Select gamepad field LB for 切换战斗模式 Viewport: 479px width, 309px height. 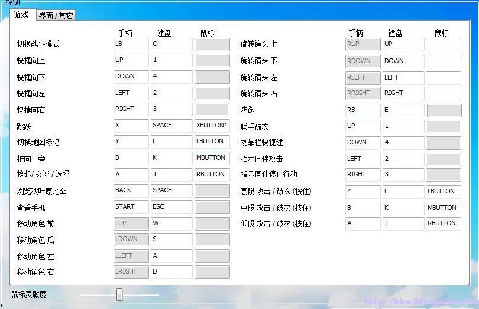[131, 44]
